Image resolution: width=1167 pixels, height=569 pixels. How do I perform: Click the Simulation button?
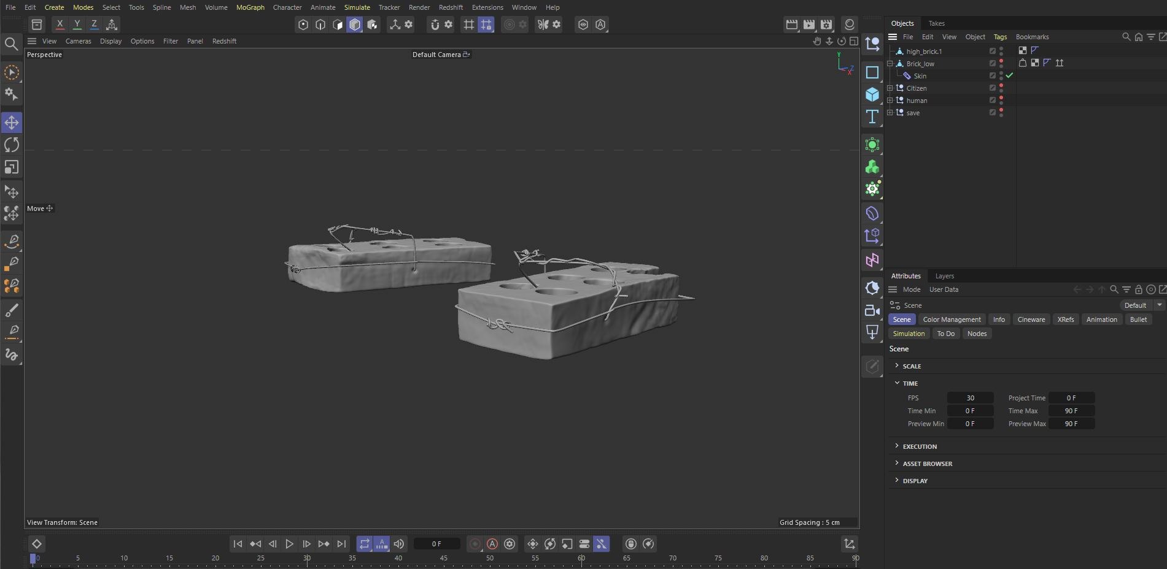coord(909,334)
